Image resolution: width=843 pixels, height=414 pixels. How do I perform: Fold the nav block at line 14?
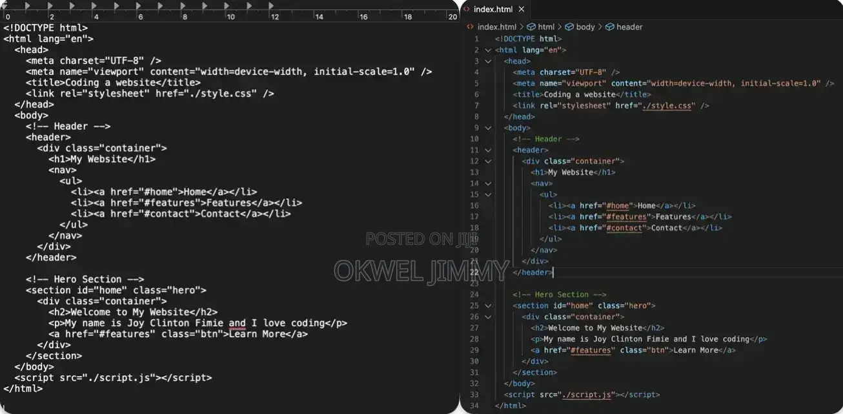click(x=488, y=183)
